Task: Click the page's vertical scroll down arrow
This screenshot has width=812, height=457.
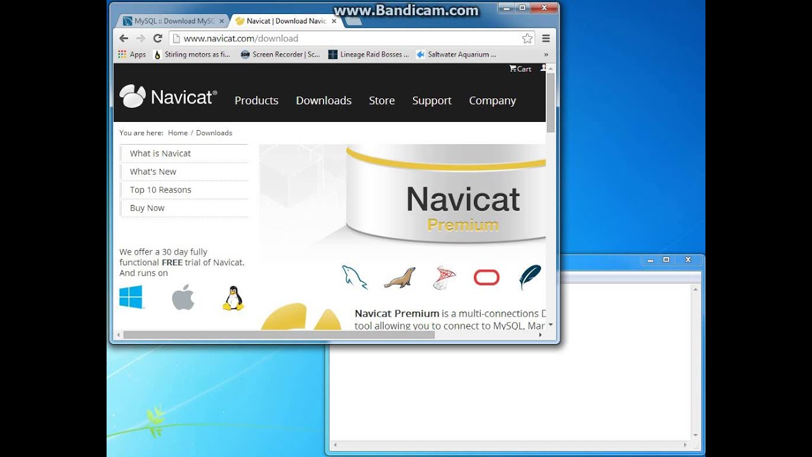Action: 551,325
